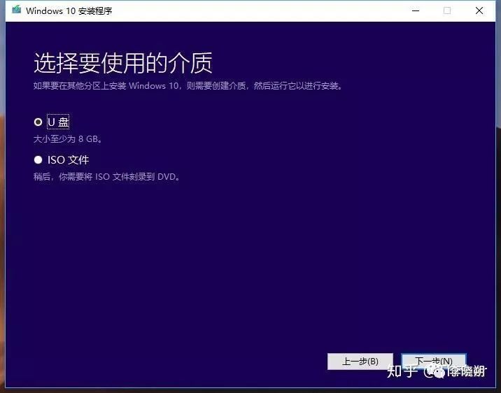Click the title text Windows 10 安装程序
The image size is (501, 393).
(x=69, y=11)
